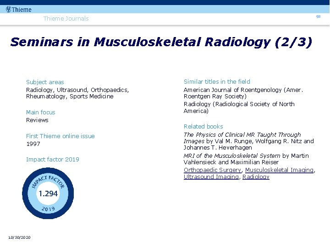Follow the Radiology link

pos(256,177)
